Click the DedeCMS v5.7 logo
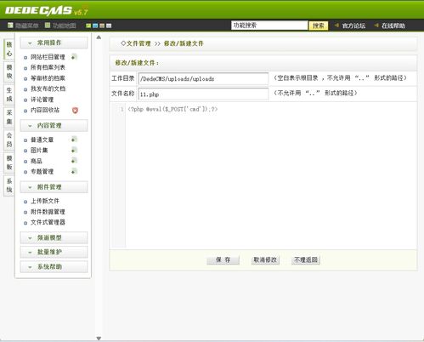The height and width of the screenshot is (342, 424). point(47,10)
